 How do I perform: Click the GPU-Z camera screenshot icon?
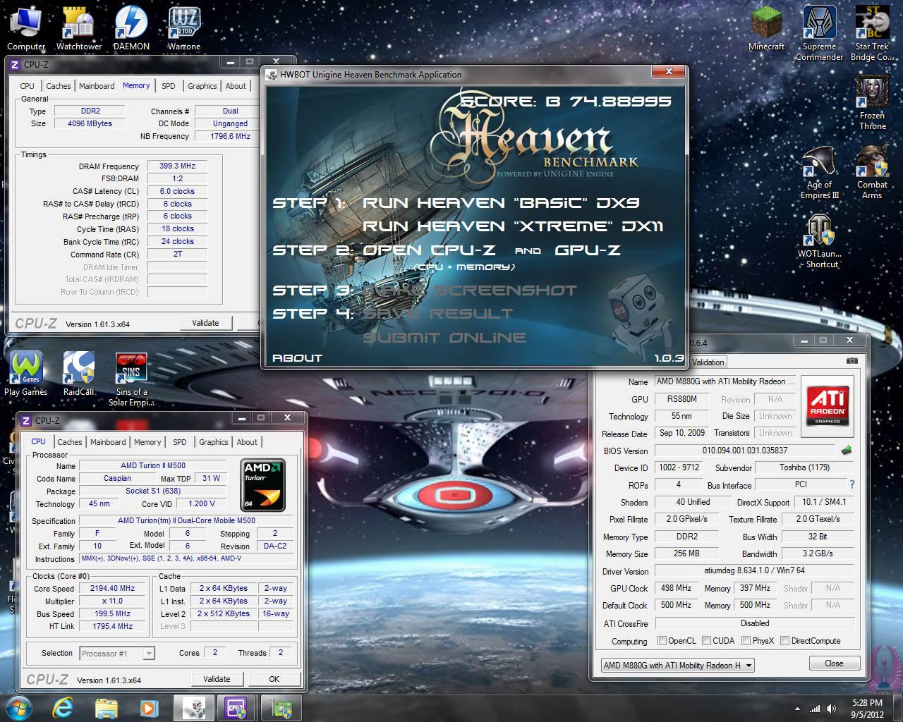(852, 361)
